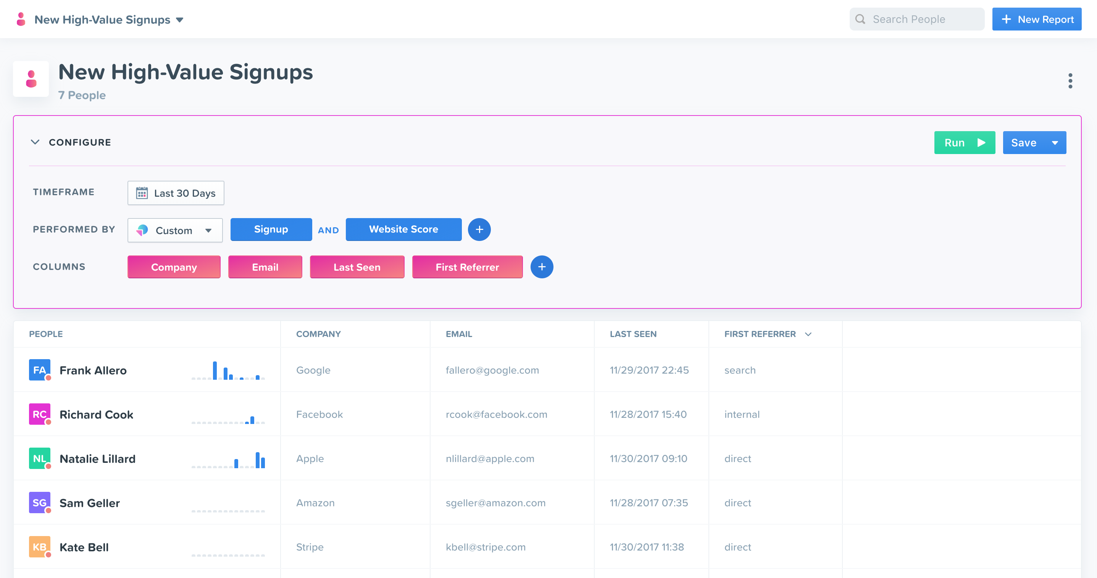The height and width of the screenshot is (578, 1097).
Task: Select the Signup filter pill
Action: 271,230
